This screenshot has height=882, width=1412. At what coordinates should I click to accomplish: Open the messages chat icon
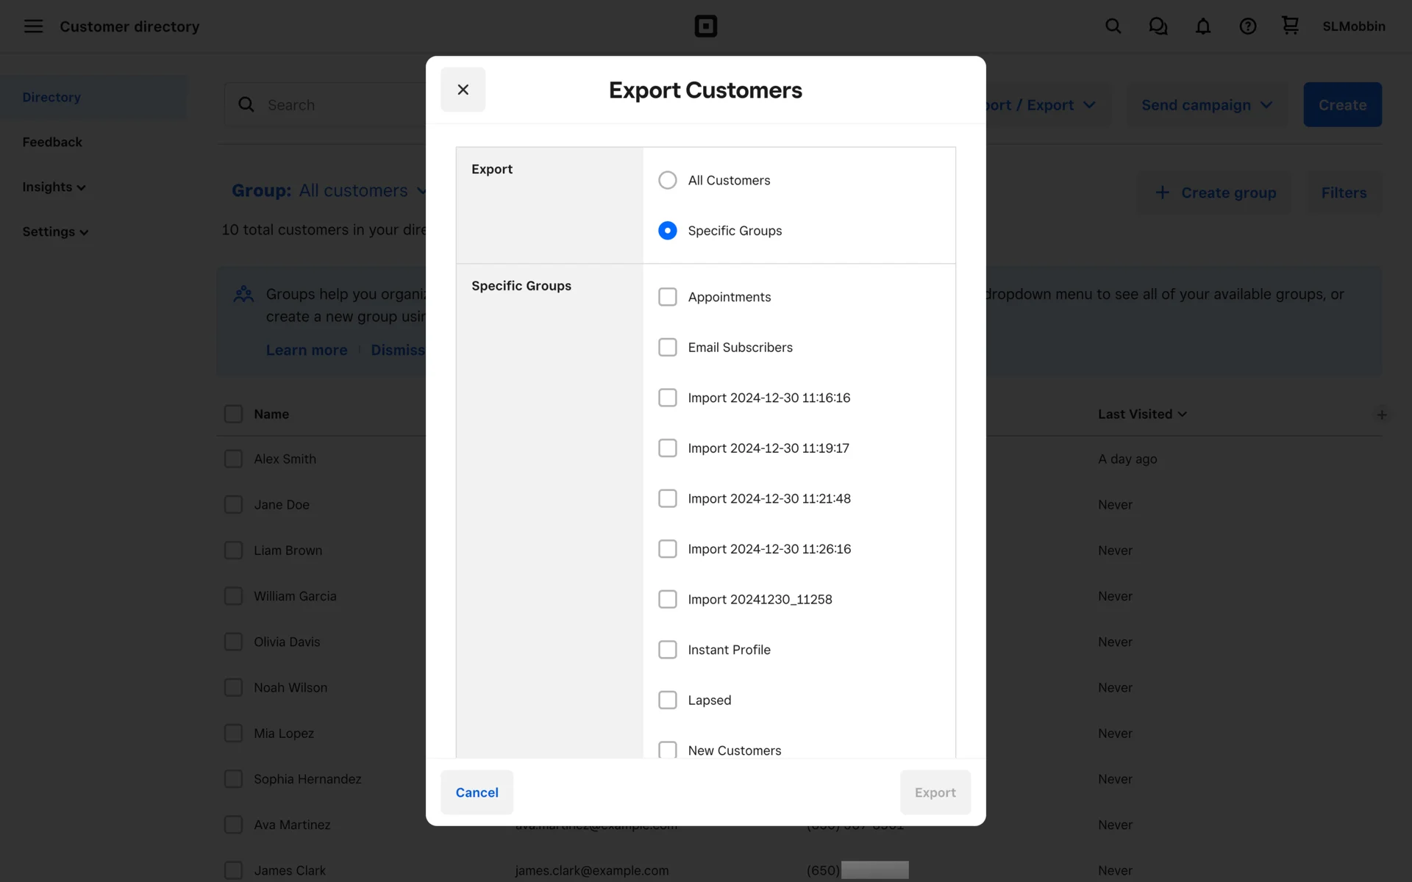[1158, 26]
